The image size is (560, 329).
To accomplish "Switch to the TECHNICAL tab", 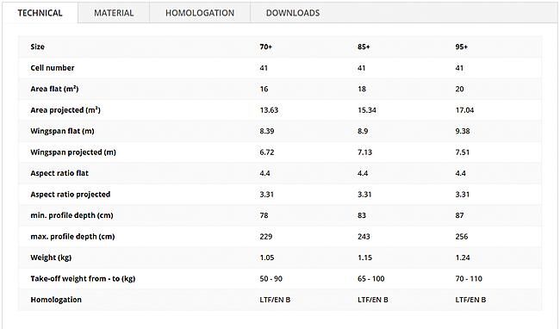I will pyautogui.click(x=40, y=13).
